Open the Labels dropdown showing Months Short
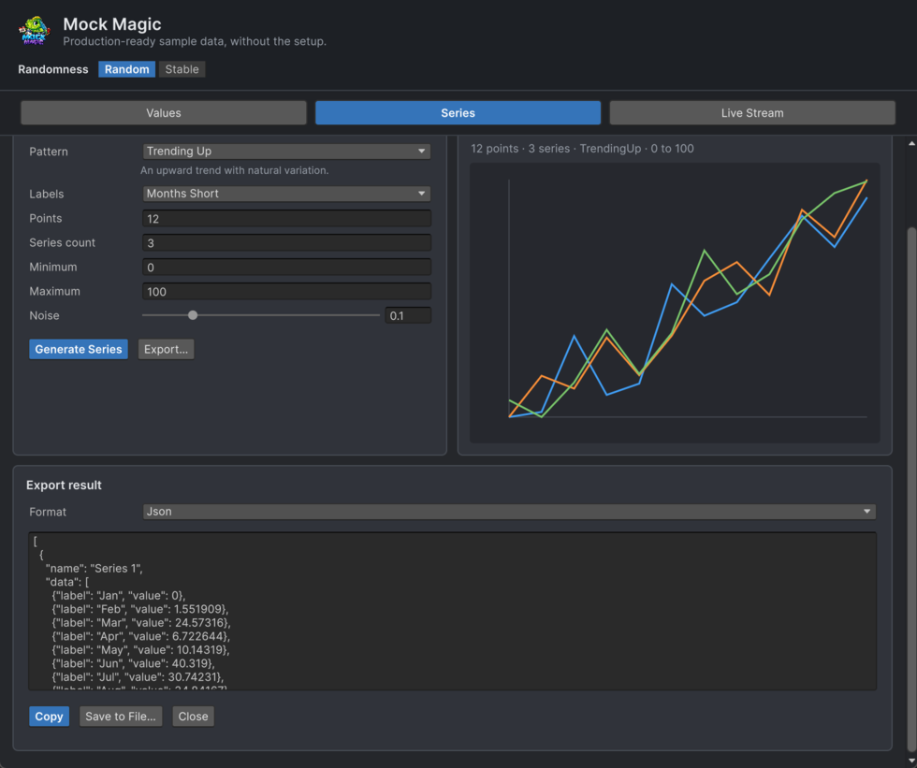This screenshot has width=917, height=768. tap(286, 194)
